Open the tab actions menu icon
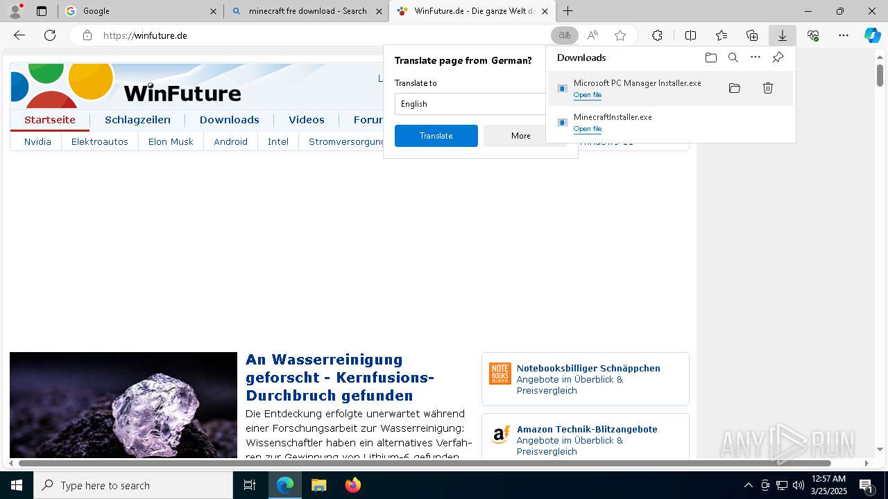Image resolution: width=888 pixels, height=499 pixels. [42, 11]
